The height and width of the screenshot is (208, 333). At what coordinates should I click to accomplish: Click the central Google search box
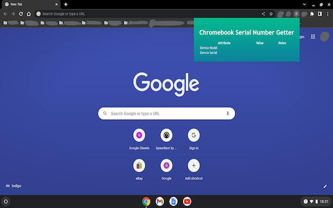pos(166,113)
